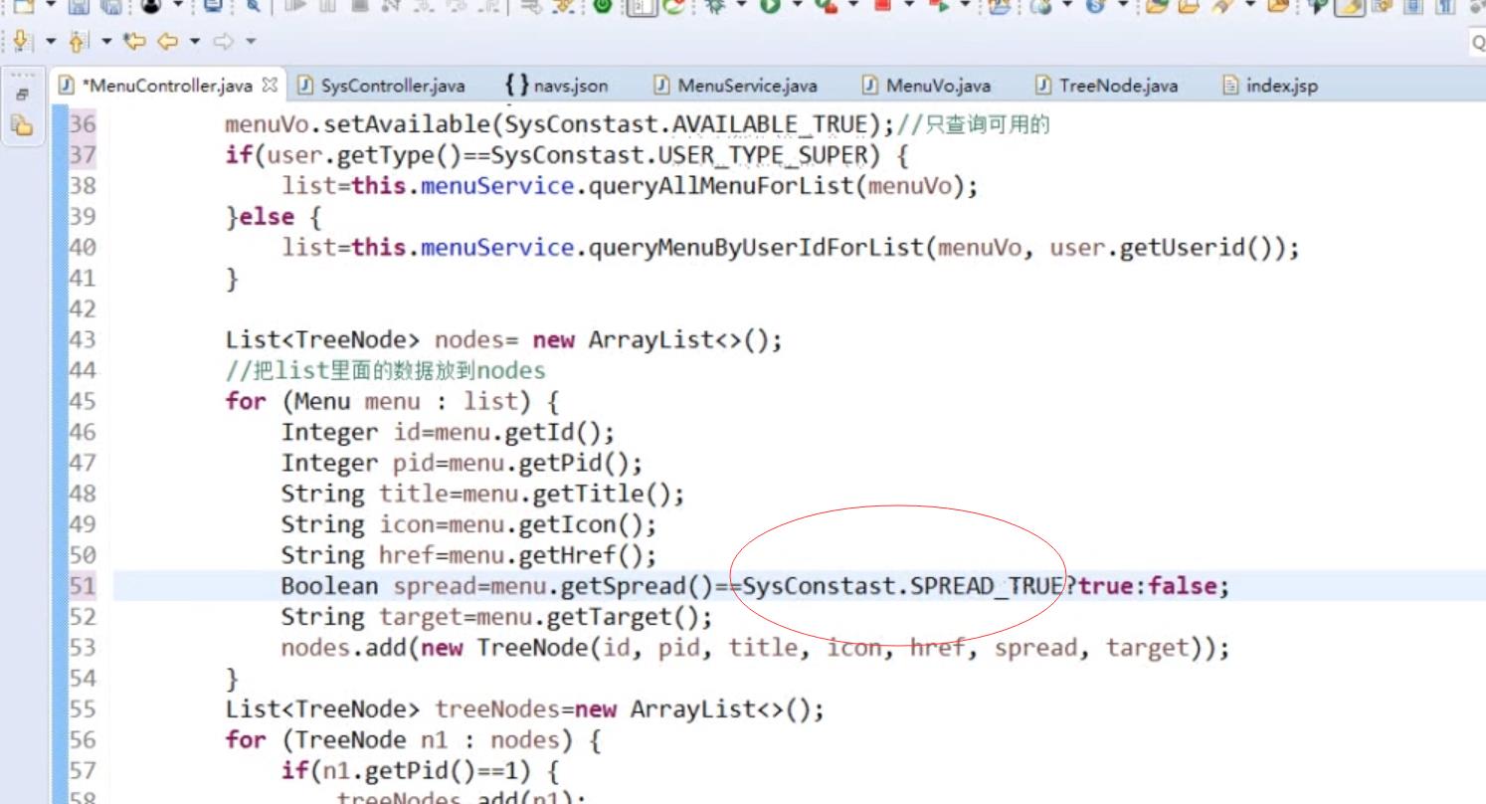The height and width of the screenshot is (804, 1486).
Task: Click the comment '//把list里面的数据放到nodes'
Action: pyautogui.click(x=386, y=371)
